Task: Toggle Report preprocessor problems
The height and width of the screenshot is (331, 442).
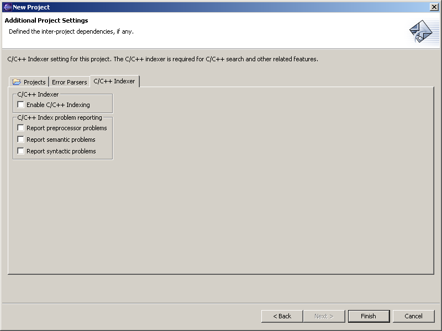Action: [x=21, y=128]
